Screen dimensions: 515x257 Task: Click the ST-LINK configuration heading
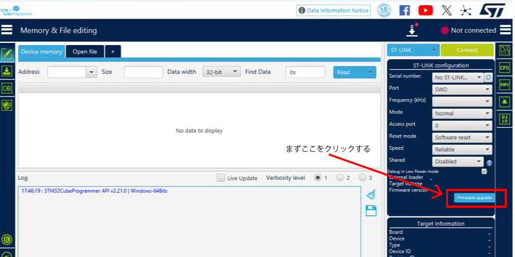pyautogui.click(x=441, y=66)
